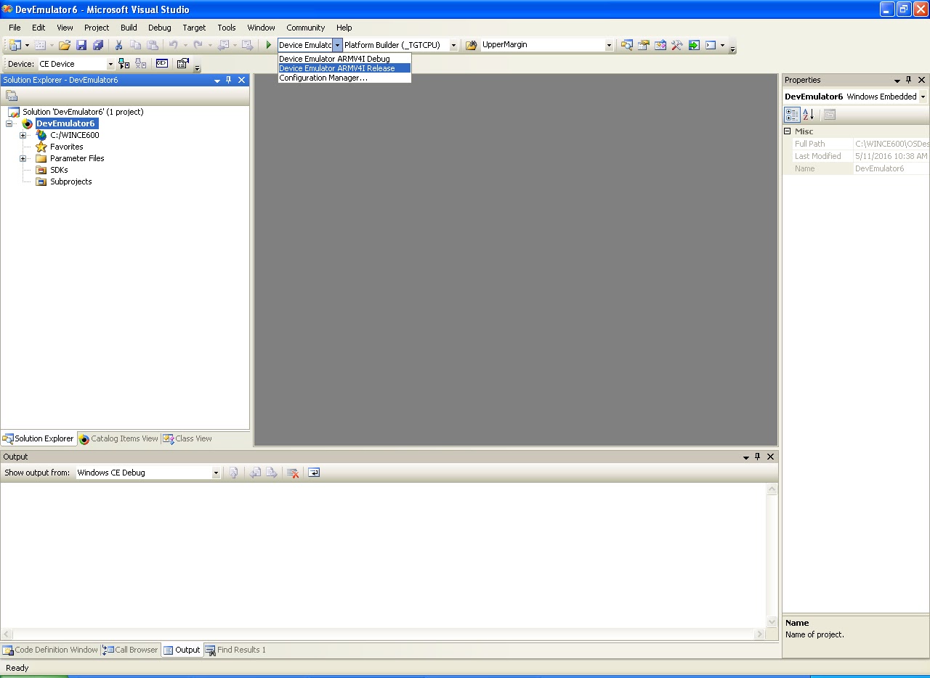Screen dimensions: 930x678
Task: Click the Paste clipboard icon
Action: tap(153, 45)
